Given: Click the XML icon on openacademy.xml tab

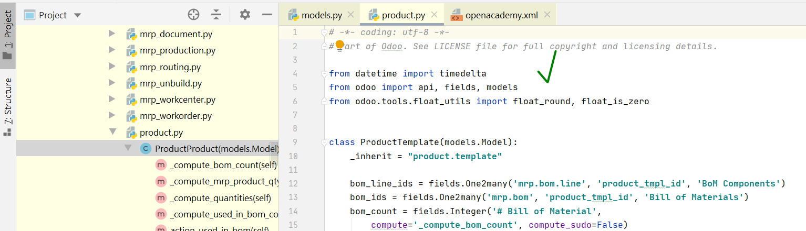Looking at the screenshot, I should 457,15.
